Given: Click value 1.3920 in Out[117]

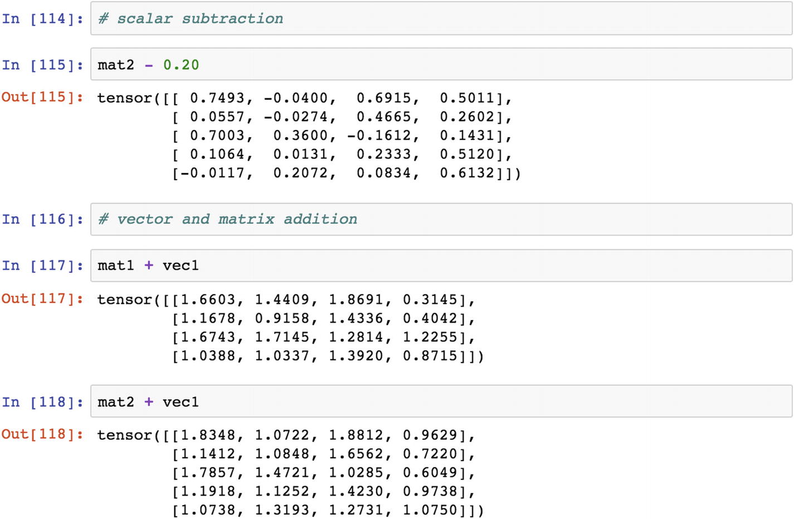Looking at the screenshot, I should coord(355,356).
